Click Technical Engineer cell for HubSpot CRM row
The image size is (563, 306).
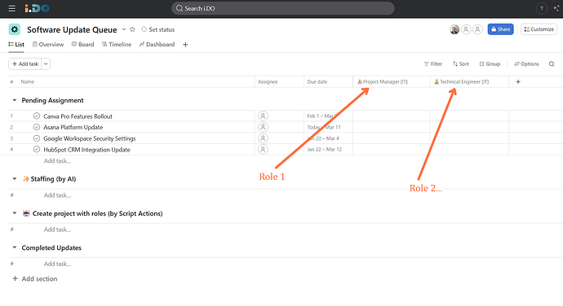point(469,149)
